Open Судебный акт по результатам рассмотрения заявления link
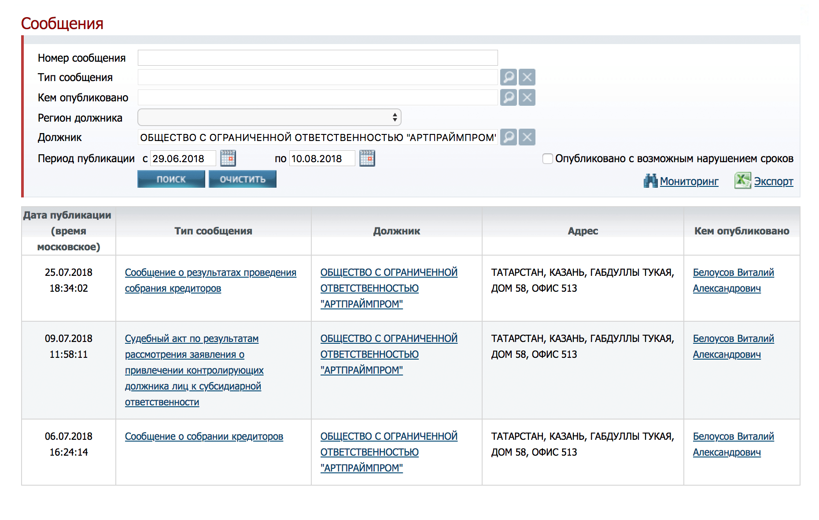Screen dimensions: 819x520 coord(194,370)
